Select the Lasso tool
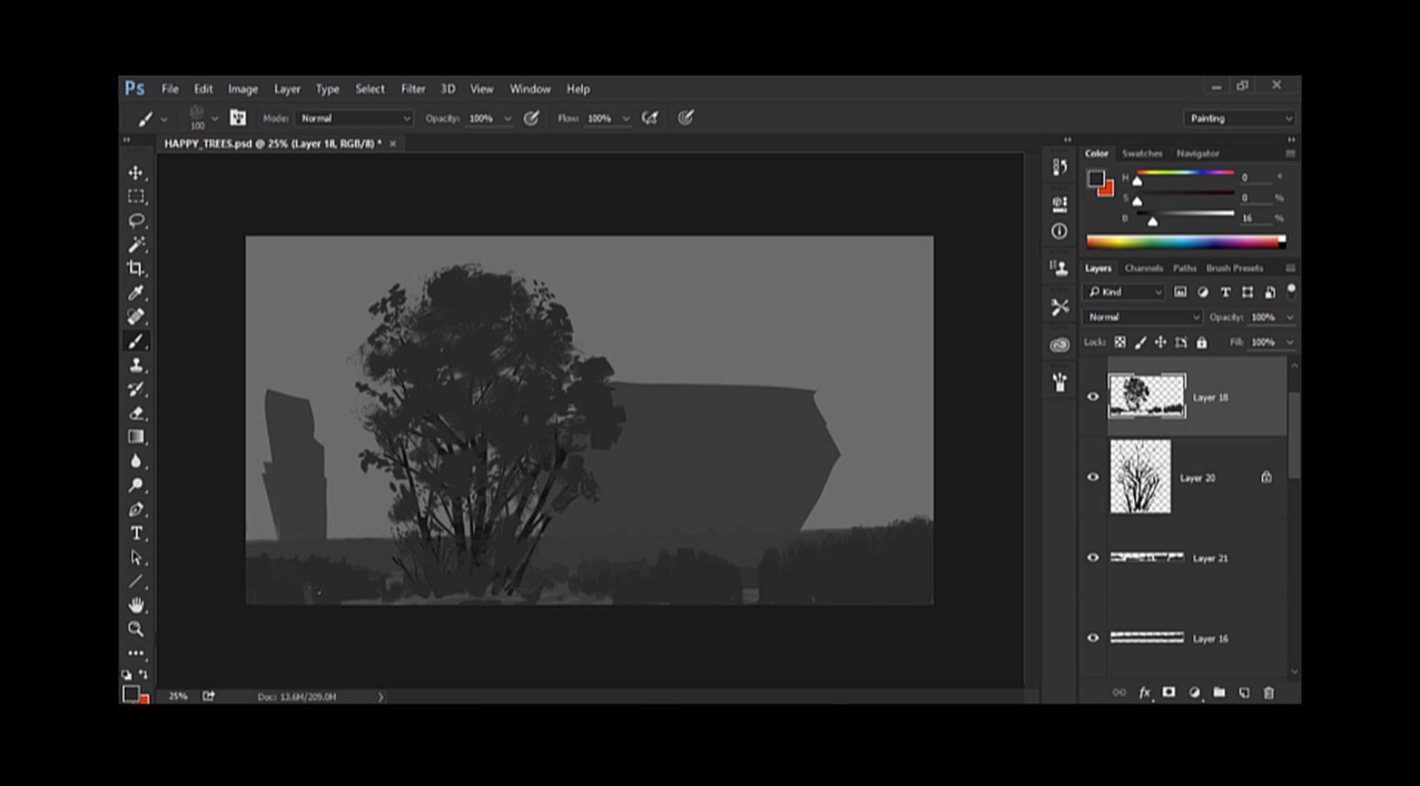The width and height of the screenshot is (1420, 786). (x=135, y=221)
